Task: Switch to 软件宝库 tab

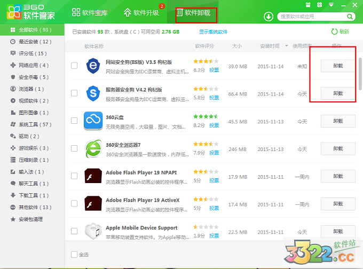Action: click(90, 12)
